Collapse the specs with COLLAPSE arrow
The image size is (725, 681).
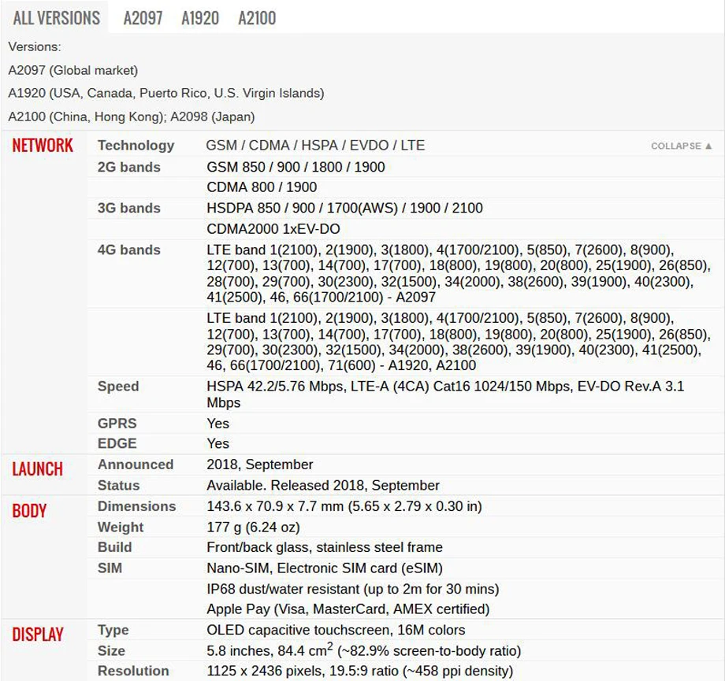pyautogui.click(x=681, y=146)
